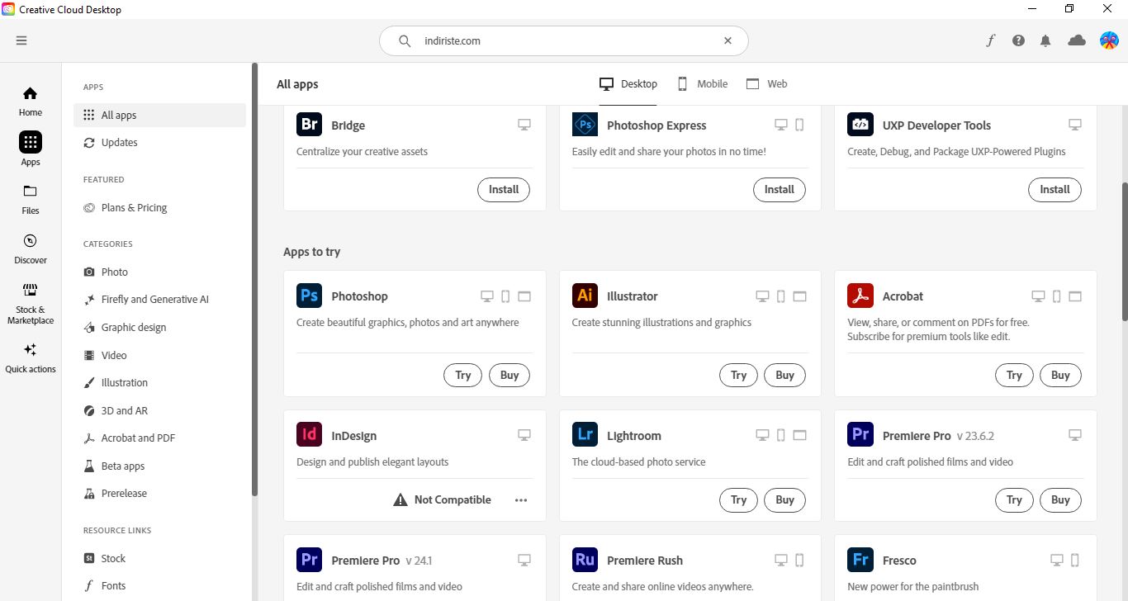This screenshot has height=601, width=1128.
Task: Buy Premiere Pro v 23.6.2
Action: click(x=1060, y=499)
